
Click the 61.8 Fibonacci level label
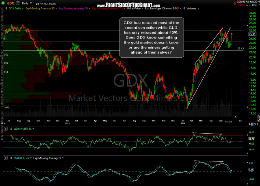coord(6,72)
